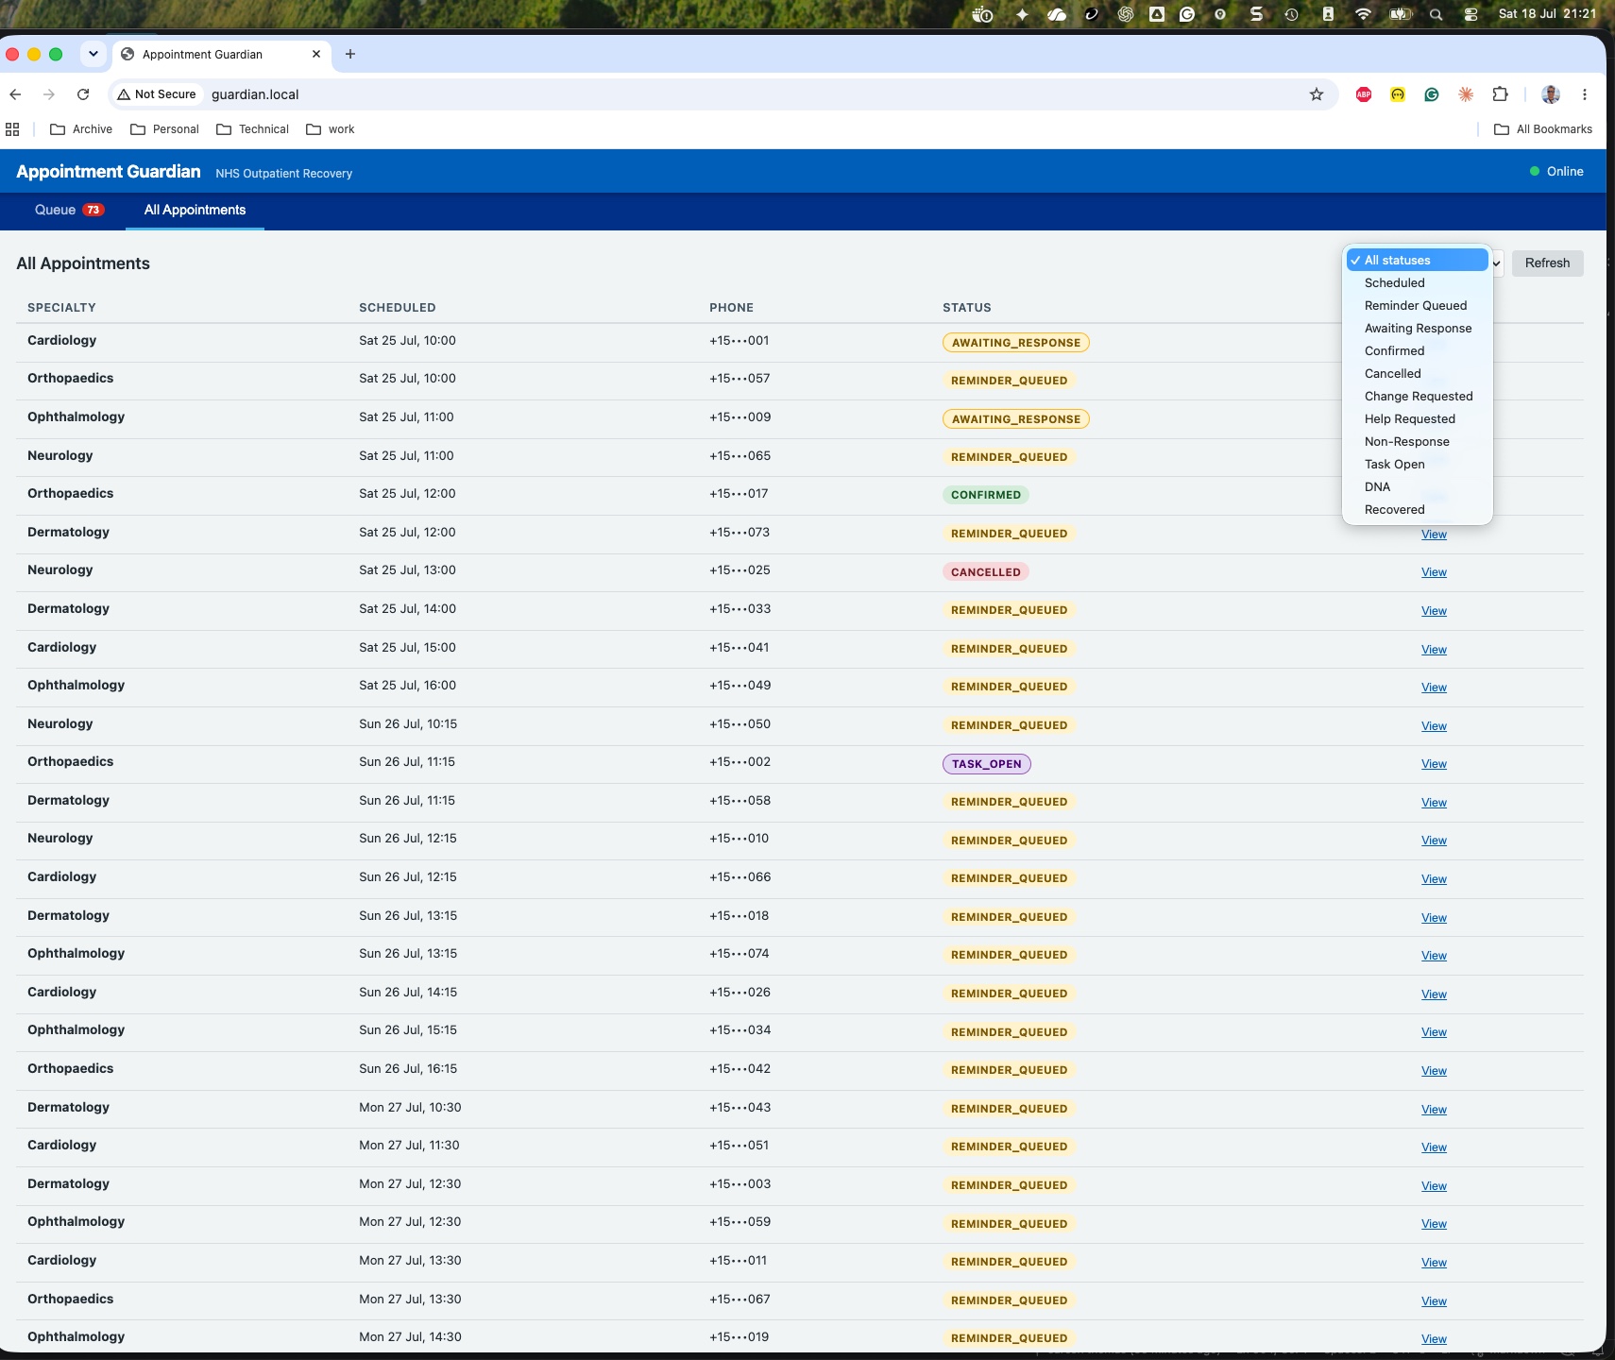Click the yellow speech-bubble extension icon
Screen dimensions: 1615x1360
pyautogui.click(x=1398, y=94)
